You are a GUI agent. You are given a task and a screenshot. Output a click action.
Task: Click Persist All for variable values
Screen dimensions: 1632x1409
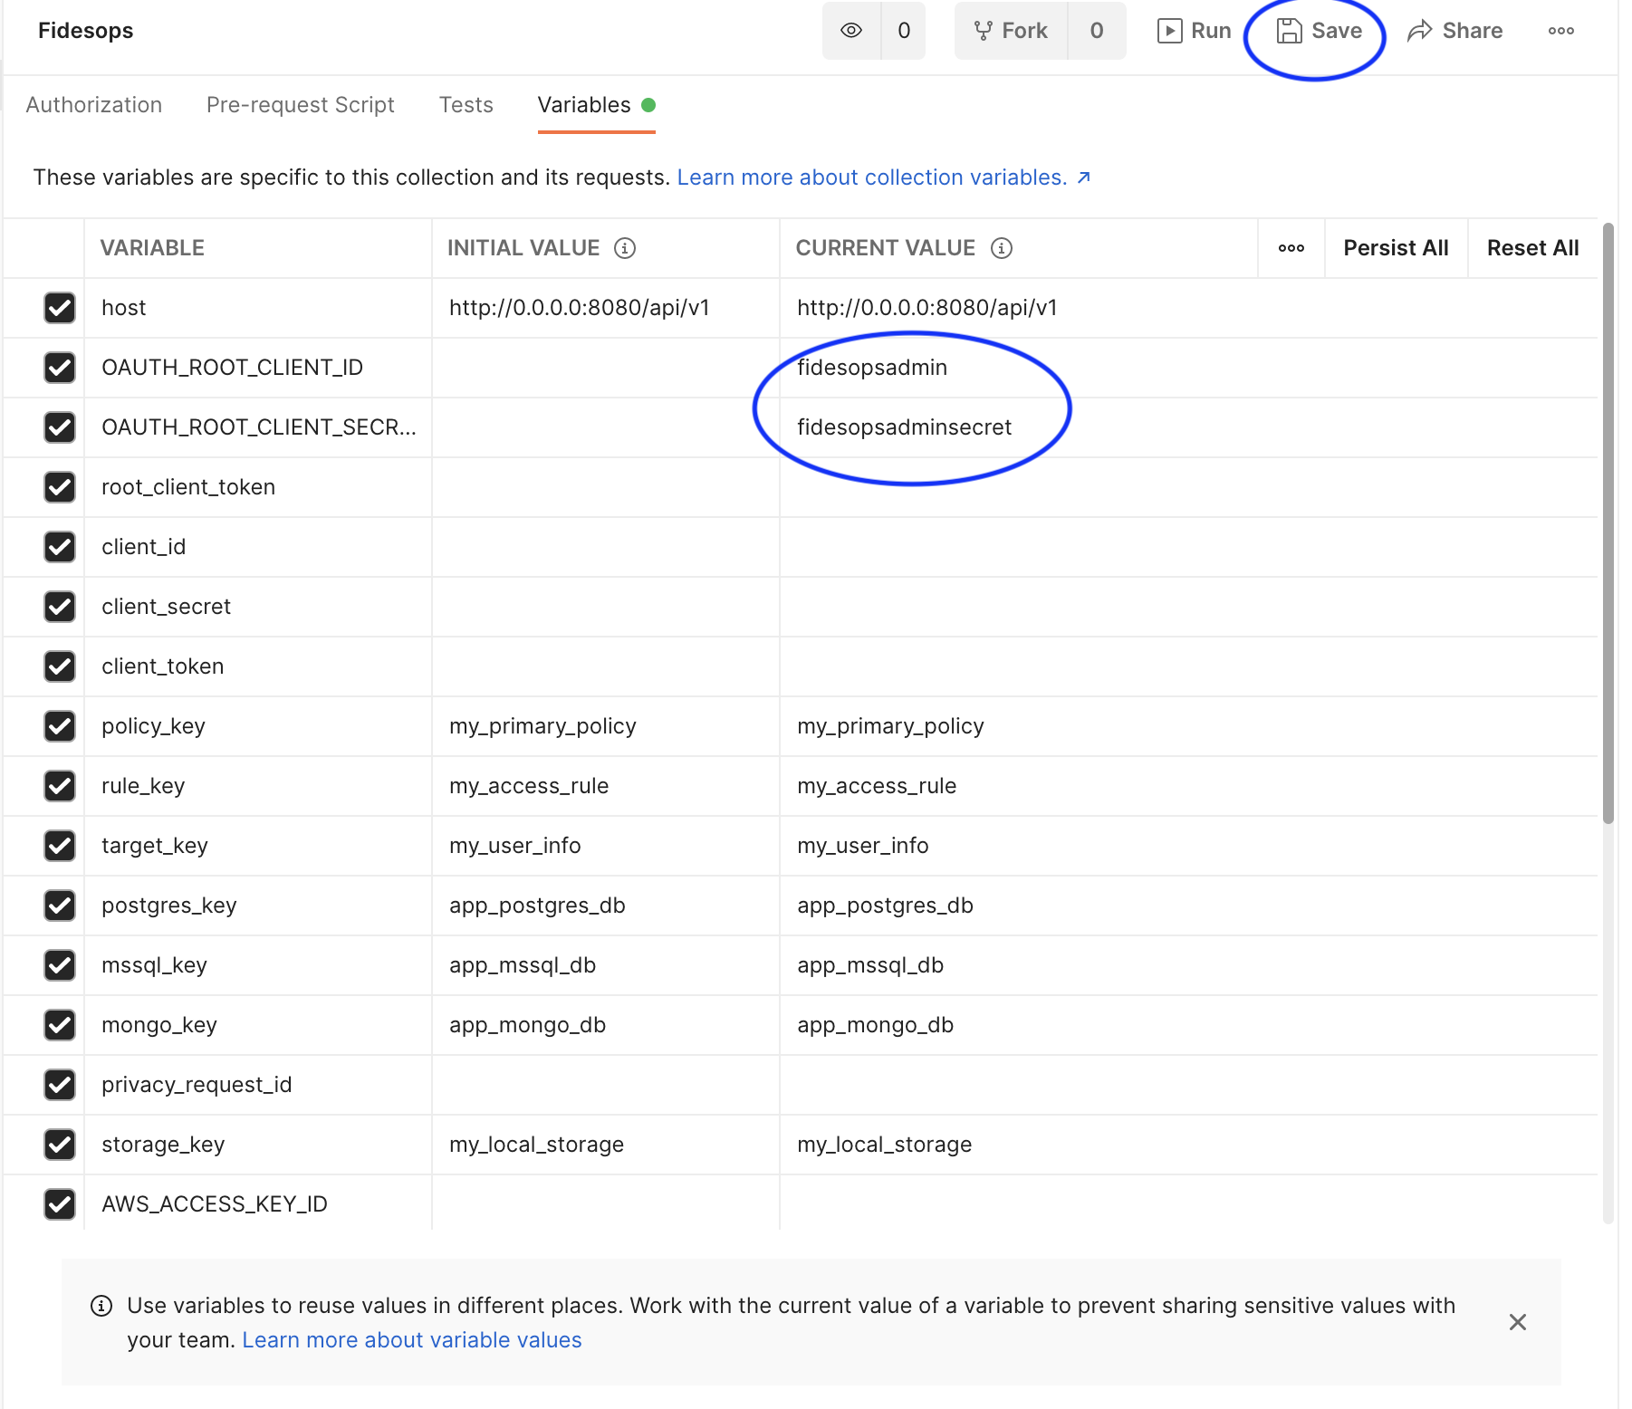pyautogui.click(x=1396, y=247)
